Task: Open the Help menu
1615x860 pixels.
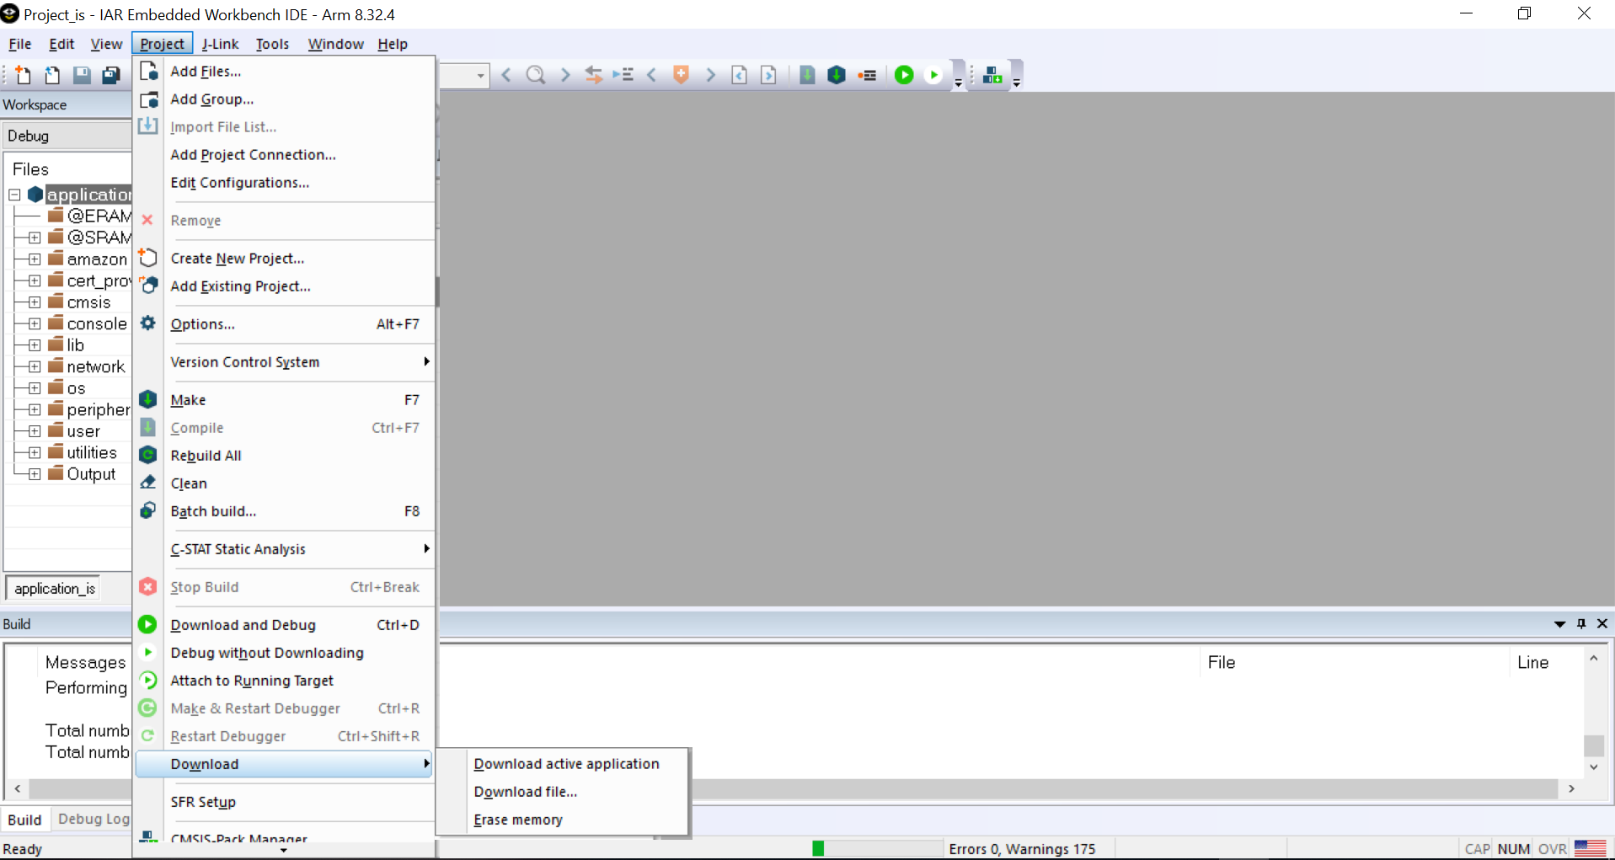Action: (x=393, y=44)
